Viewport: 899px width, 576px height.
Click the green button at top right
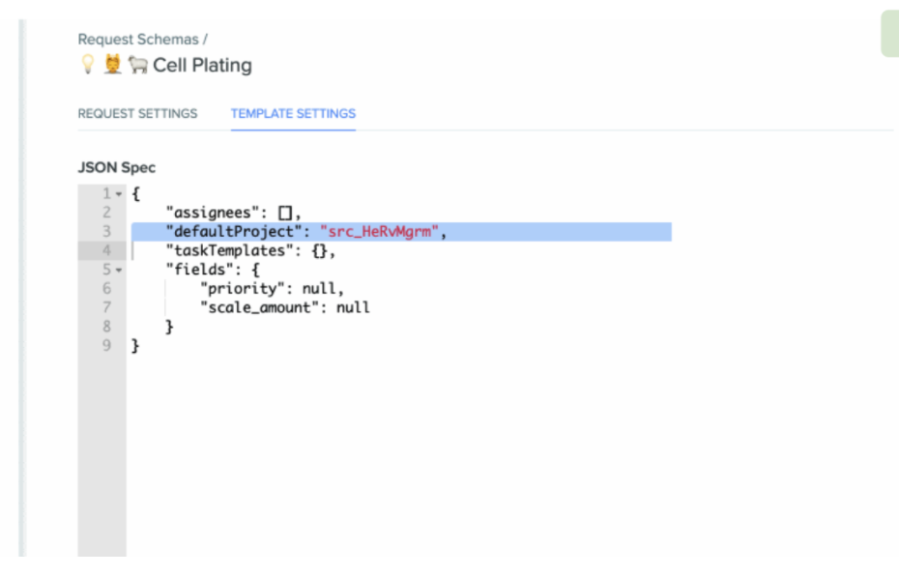[x=890, y=33]
